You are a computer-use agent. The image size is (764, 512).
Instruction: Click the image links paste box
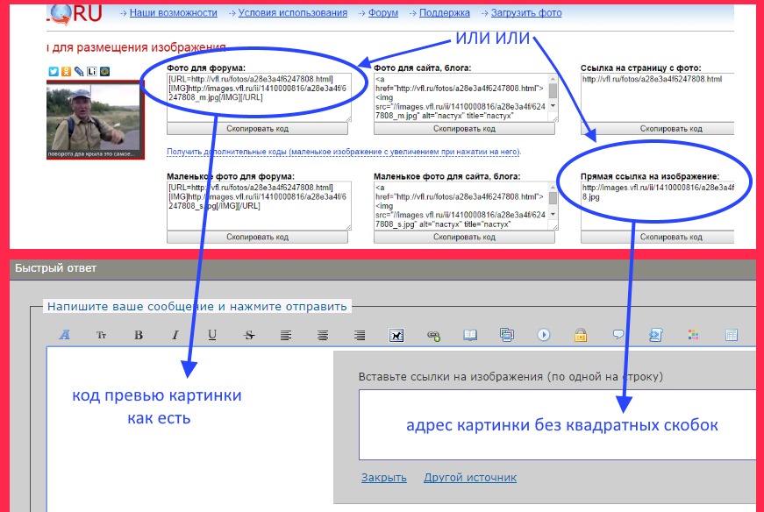[557, 424]
